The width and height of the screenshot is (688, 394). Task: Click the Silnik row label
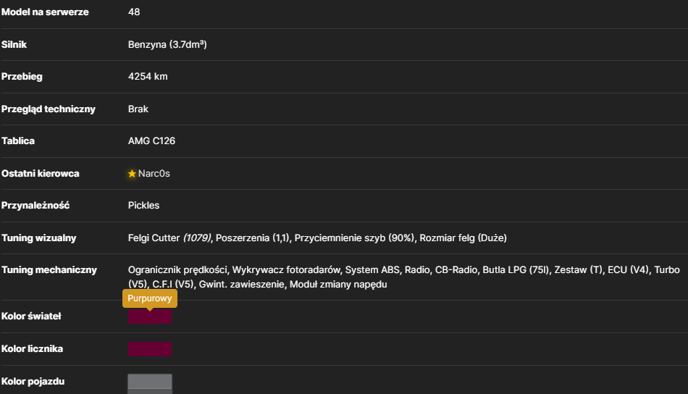(14, 44)
